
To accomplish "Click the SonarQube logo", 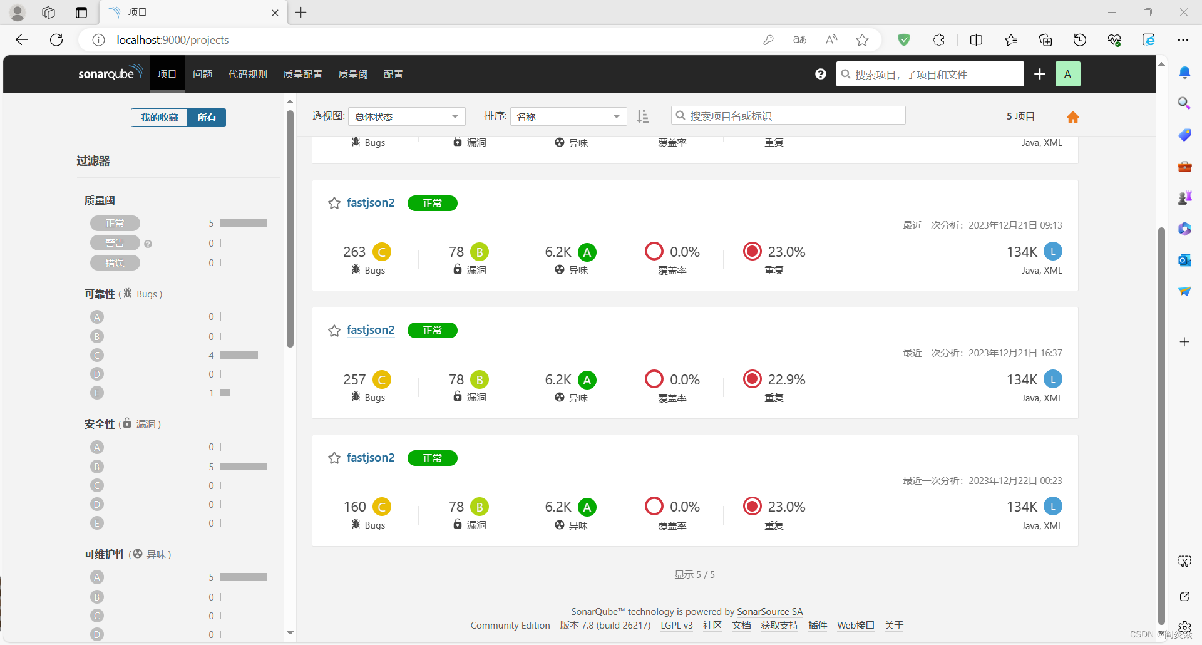I will click(x=110, y=73).
